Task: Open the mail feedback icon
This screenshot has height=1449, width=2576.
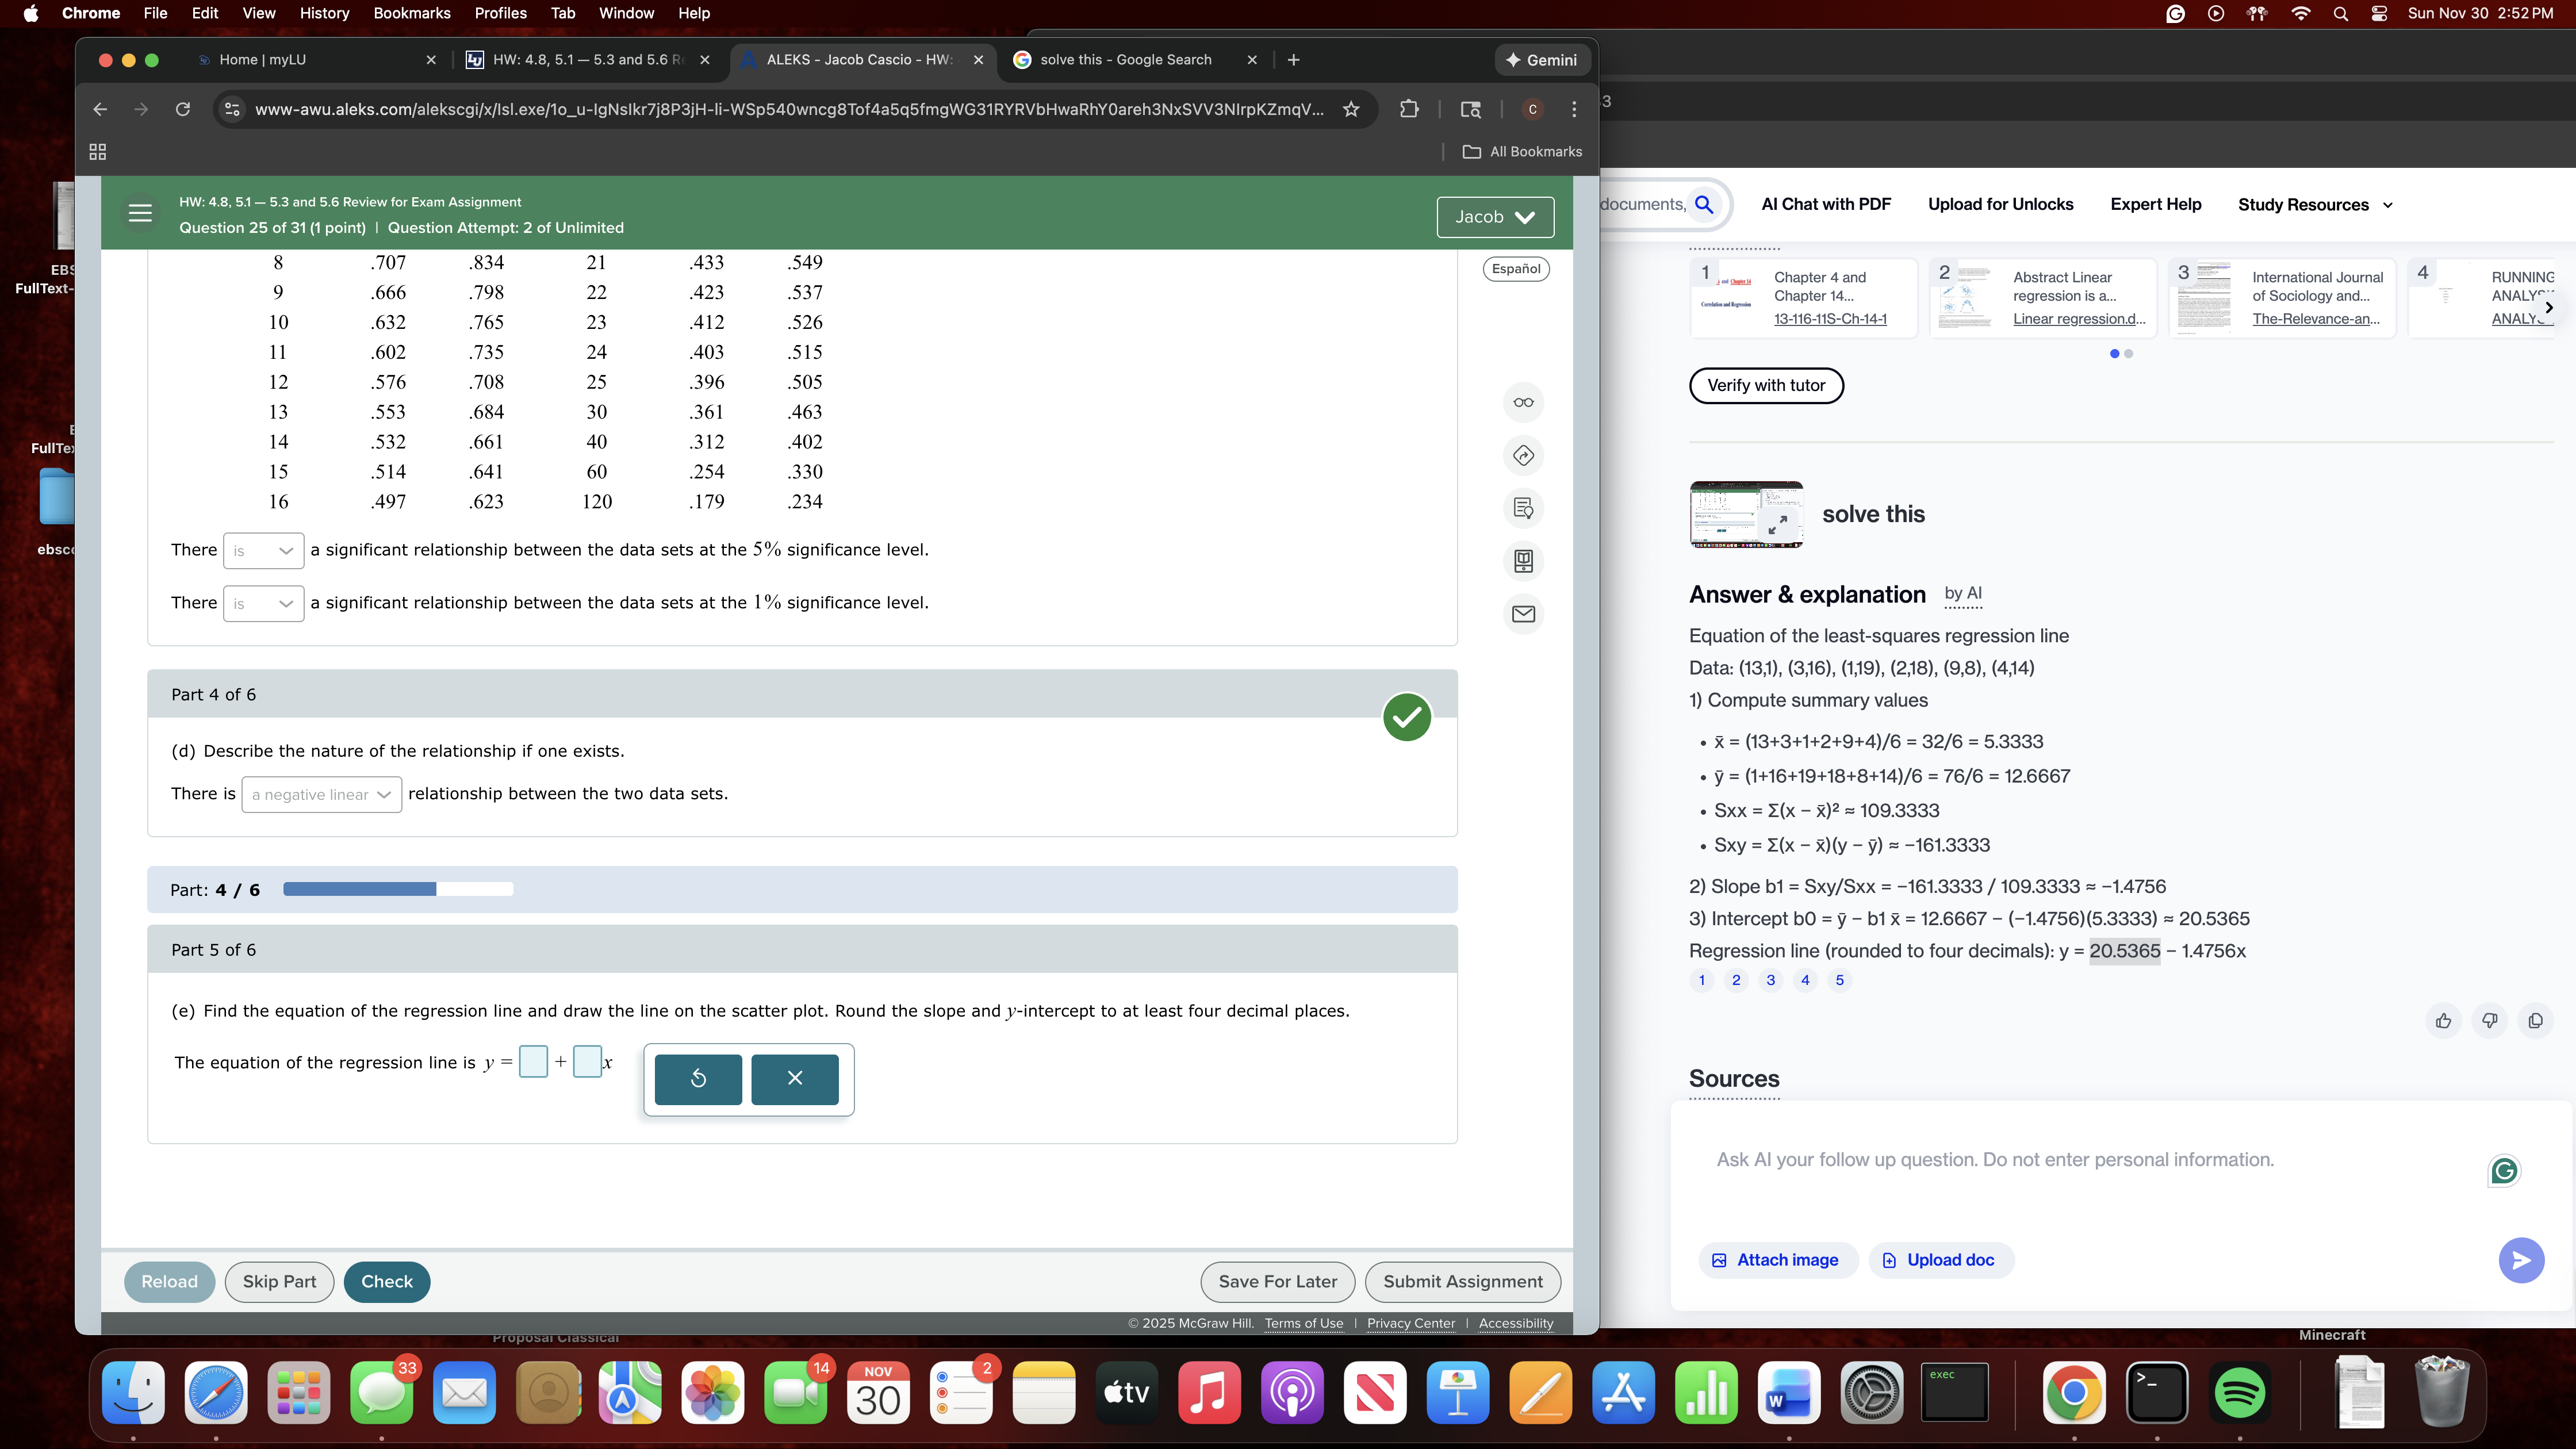Action: pos(1524,613)
